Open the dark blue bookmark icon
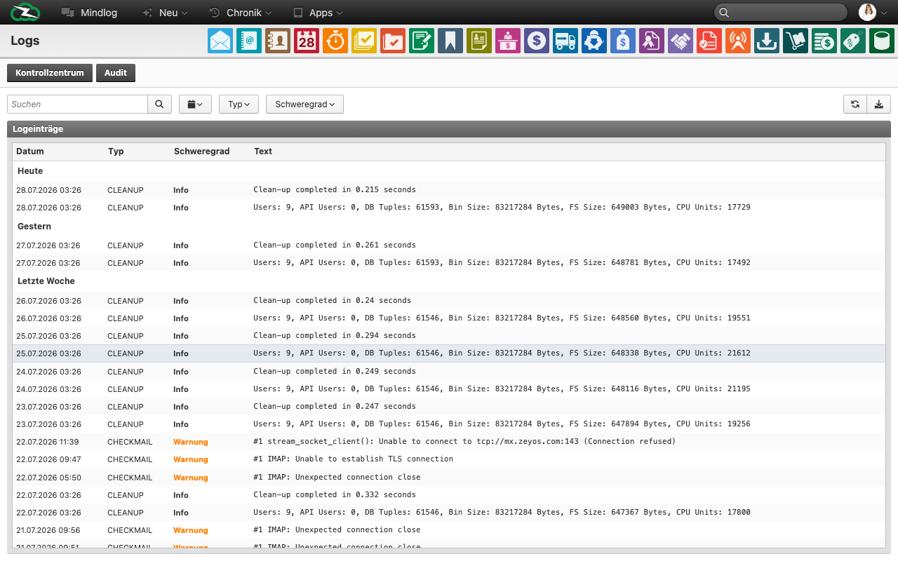The height and width of the screenshot is (561, 898). tap(450, 41)
